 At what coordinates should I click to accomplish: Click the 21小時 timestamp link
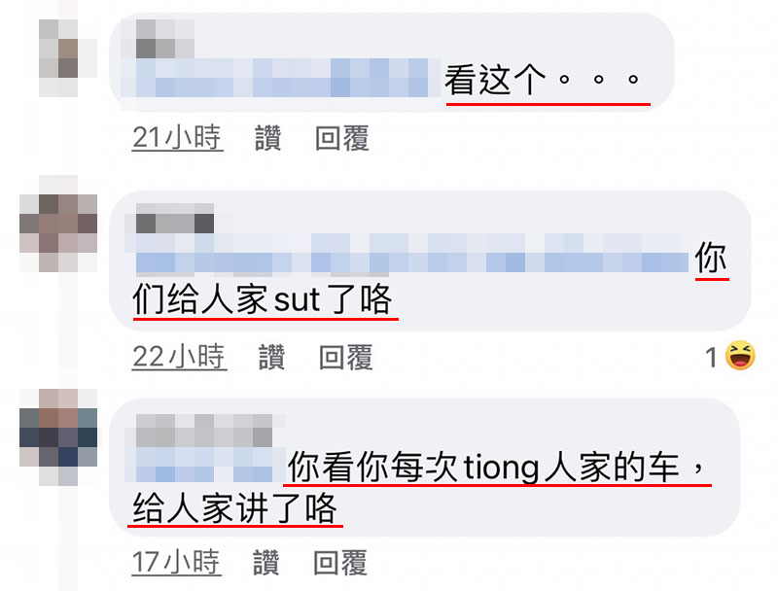pos(178,137)
